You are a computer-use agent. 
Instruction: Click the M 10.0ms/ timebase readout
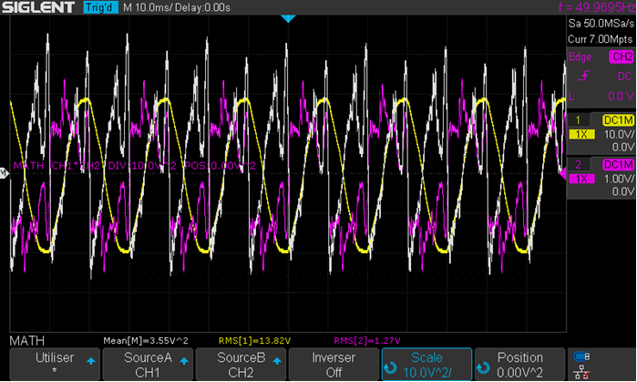[x=148, y=7]
